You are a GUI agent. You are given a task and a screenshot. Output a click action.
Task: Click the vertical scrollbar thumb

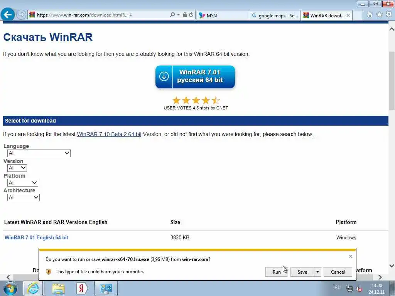point(392,81)
